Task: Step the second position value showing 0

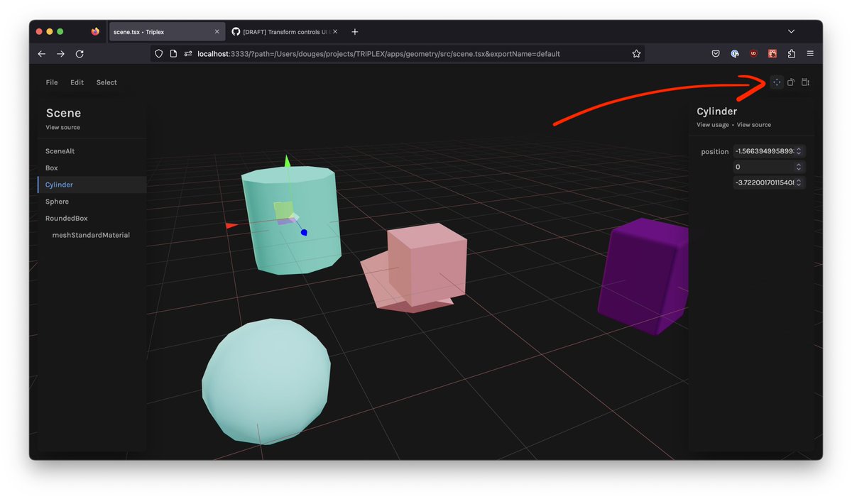Action: [799, 167]
